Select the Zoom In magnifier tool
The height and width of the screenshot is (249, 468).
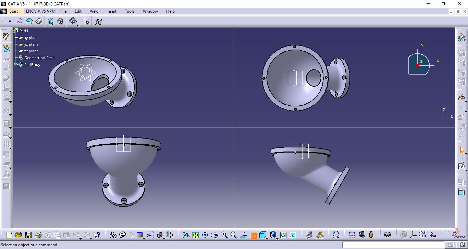(x=224, y=235)
